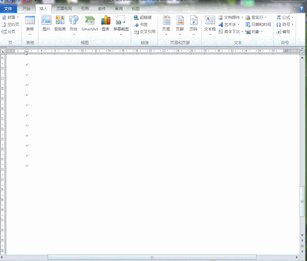The width and height of the screenshot is (307, 261).
Task: Expand the 形状 dropdown arrow
Action: [74, 35]
